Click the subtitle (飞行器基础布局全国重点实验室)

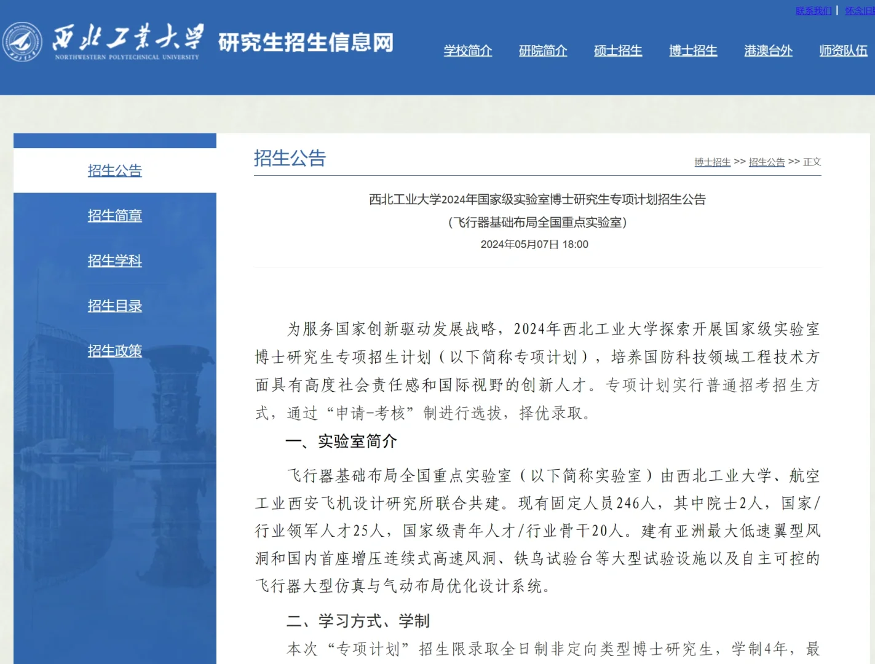pyautogui.click(x=537, y=222)
